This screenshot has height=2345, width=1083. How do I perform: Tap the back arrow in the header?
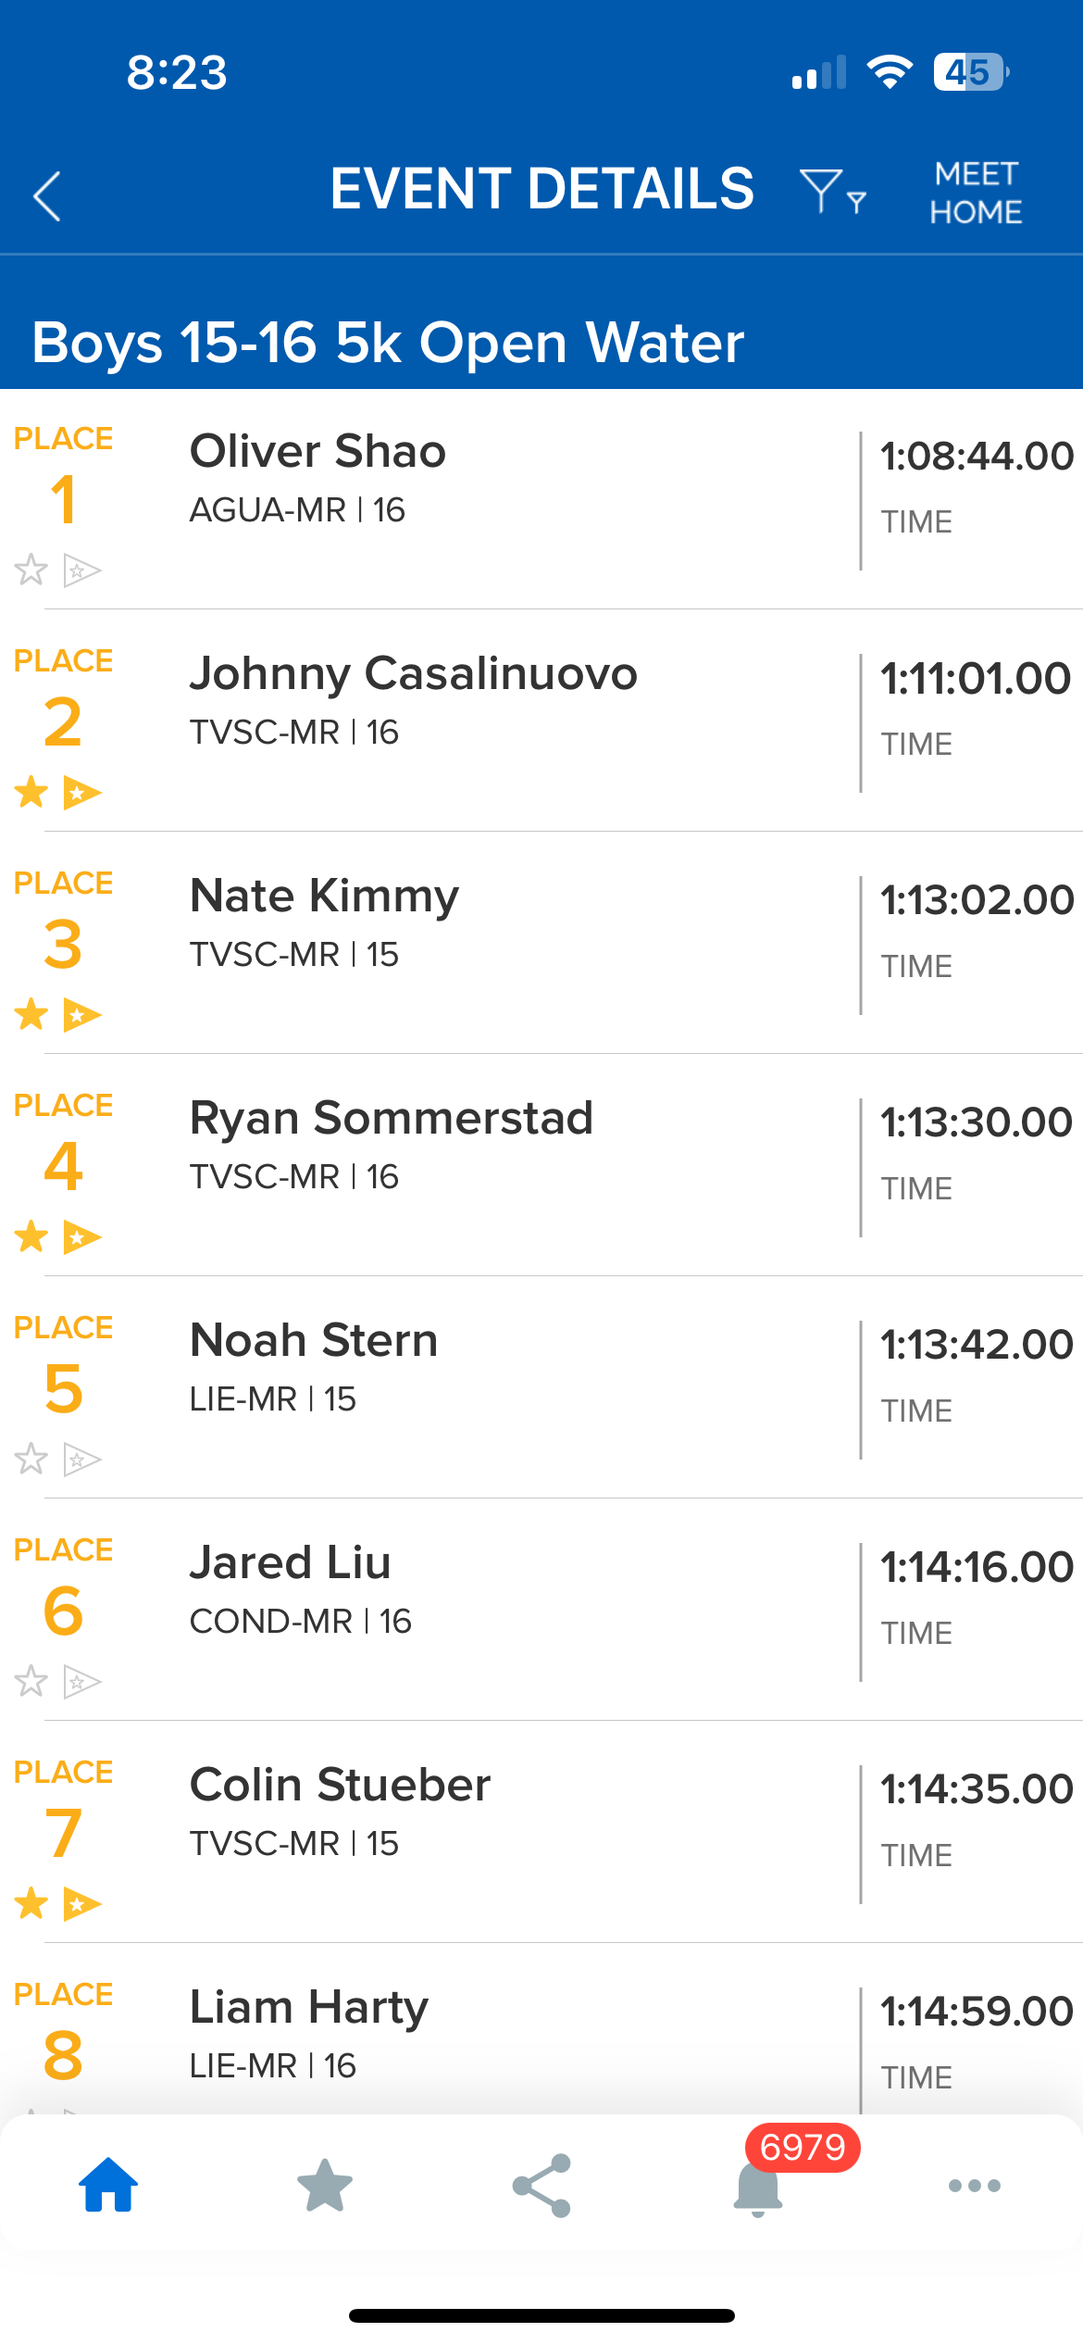coord(47,195)
